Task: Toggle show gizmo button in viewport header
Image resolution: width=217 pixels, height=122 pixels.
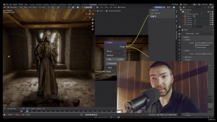Action: pyautogui.click(x=73, y=7)
